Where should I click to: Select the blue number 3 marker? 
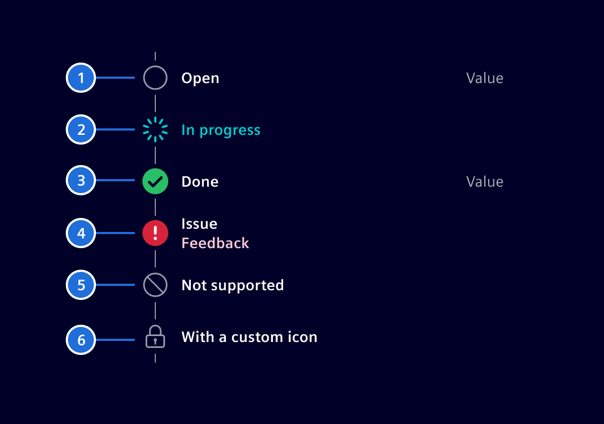(81, 180)
